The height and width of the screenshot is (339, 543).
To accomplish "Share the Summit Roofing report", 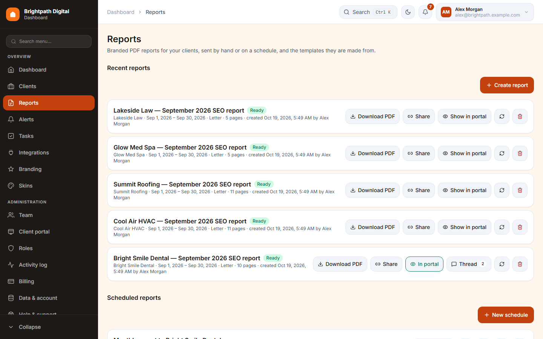I will pos(419,190).
